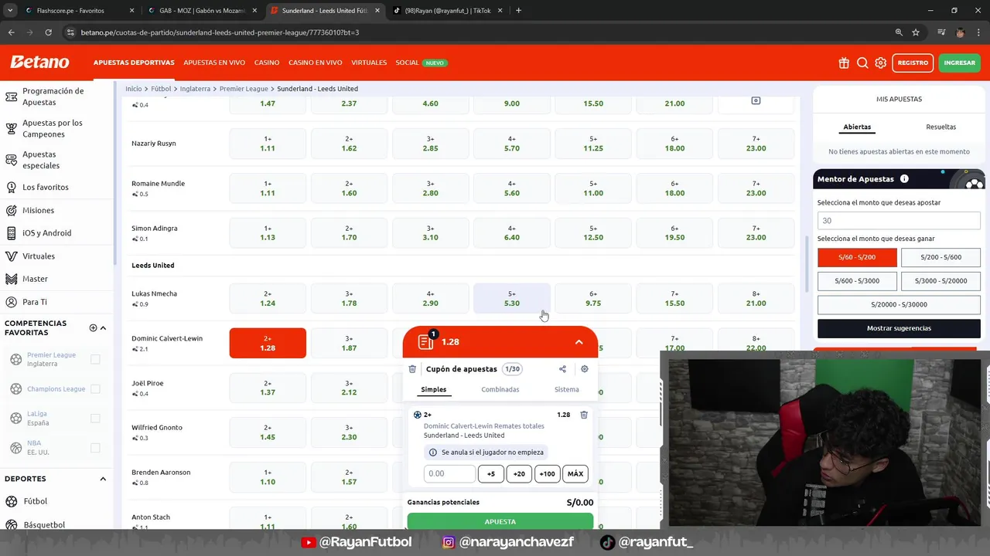Open Misiones sidebar item
Image resolution: width=990 pixels, height=556 pixels.
38,210
